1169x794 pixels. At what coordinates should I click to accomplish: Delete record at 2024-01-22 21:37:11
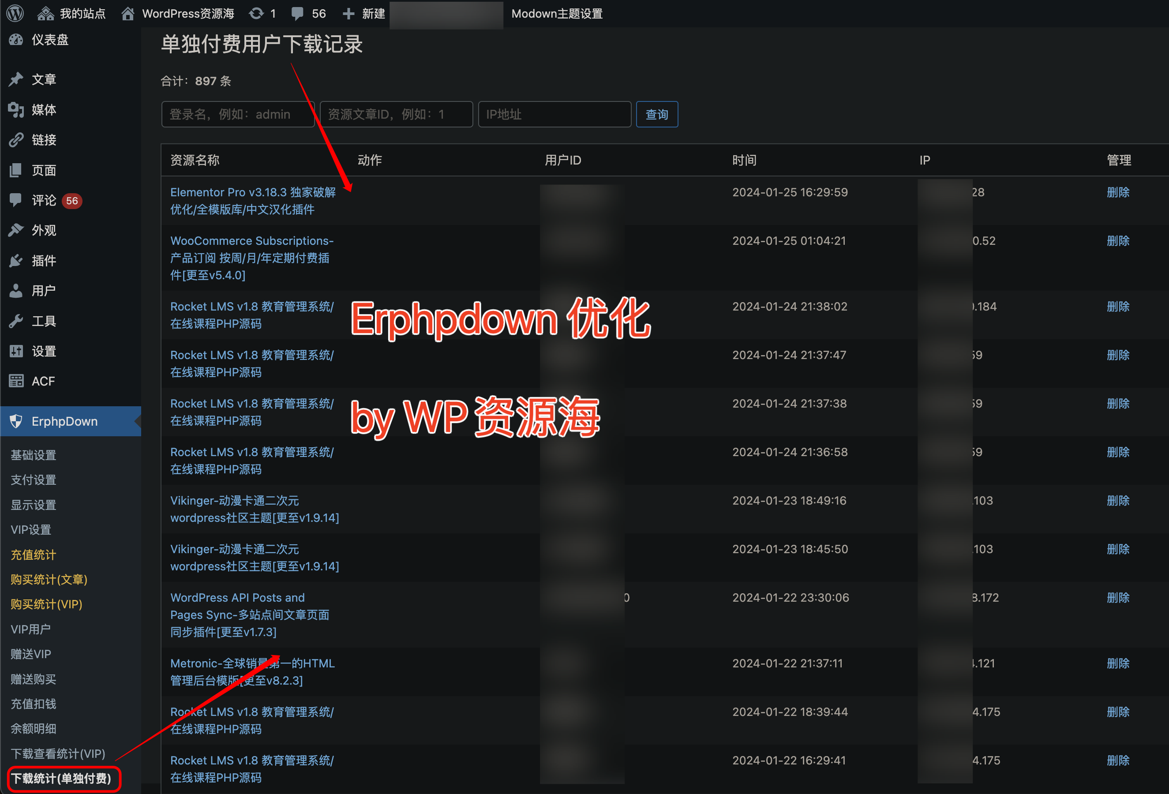(x=1118, y=663)
